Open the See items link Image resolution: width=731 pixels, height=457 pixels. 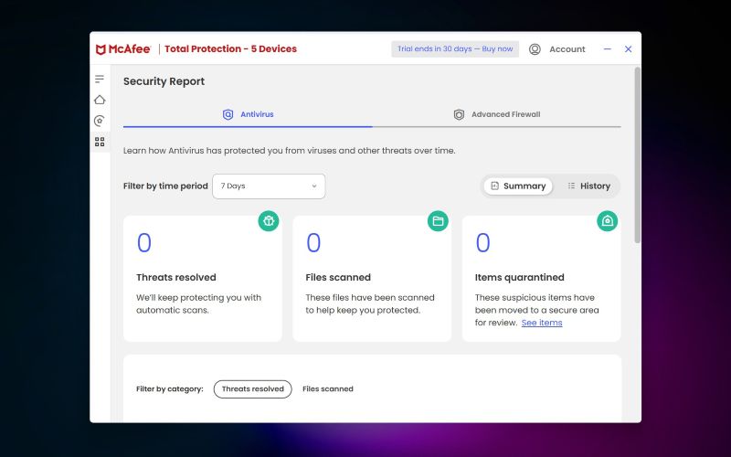pos(542,323)
